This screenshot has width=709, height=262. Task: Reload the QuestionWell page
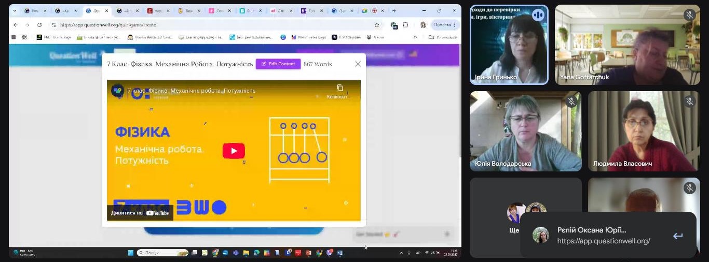(x=39, y=25)
